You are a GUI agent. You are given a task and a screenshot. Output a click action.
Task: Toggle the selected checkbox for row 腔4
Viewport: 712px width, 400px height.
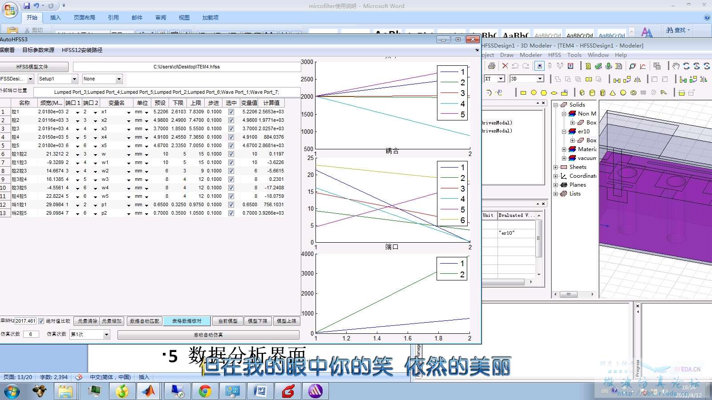coord(231,137)
